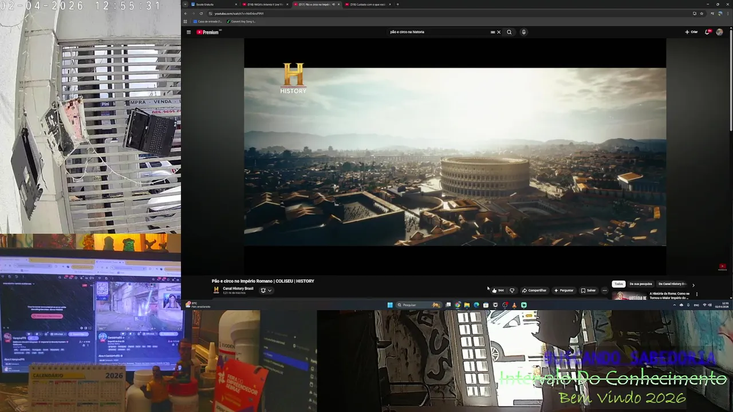The height and width of the screenshot is (412, 733).
Task: Click the YouTube search magnifier button
Action: [509, 32]
